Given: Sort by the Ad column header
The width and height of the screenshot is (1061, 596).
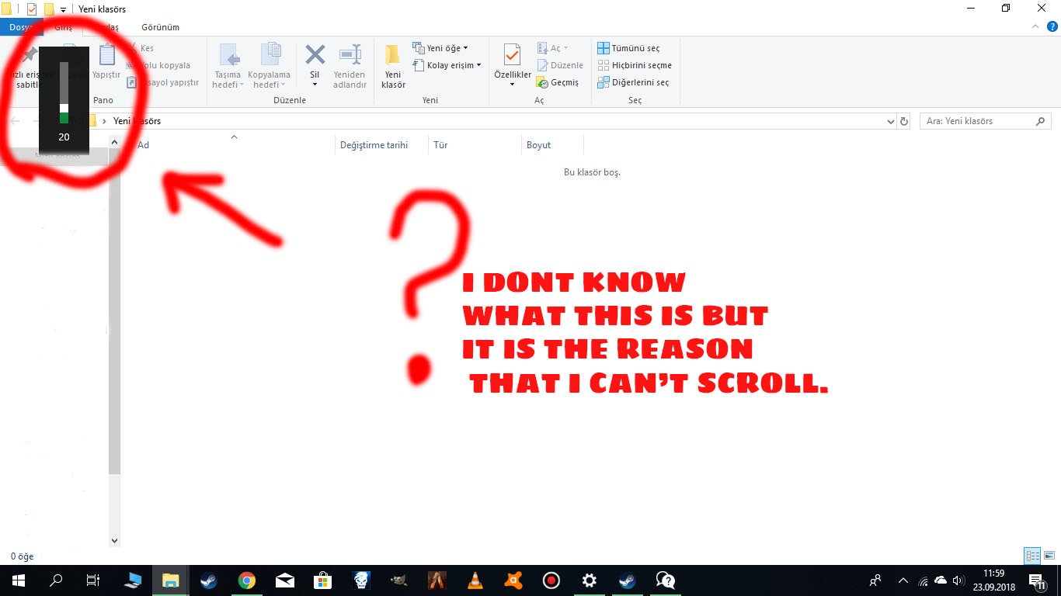Looking at the screenshot, I should click(x=233, y=145).
